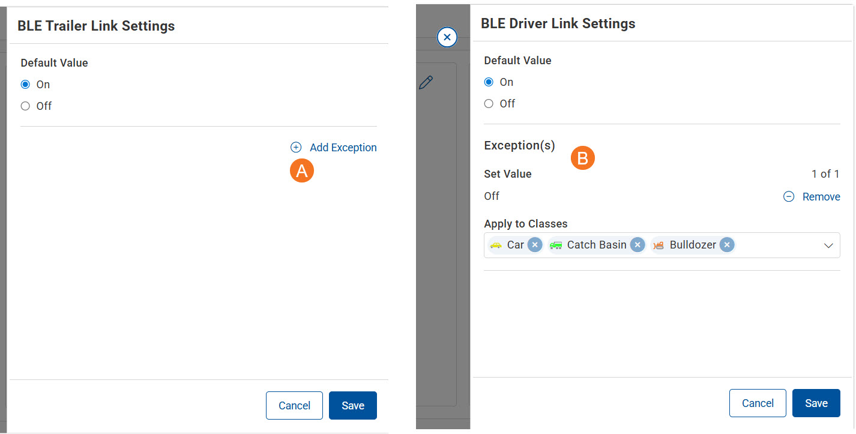Click the BLE Trailer Link Settings title

pyautogui.click(x=96, y=26)
